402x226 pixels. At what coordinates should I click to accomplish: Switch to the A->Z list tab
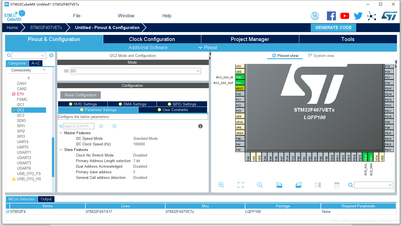click(x=36, y=63)
